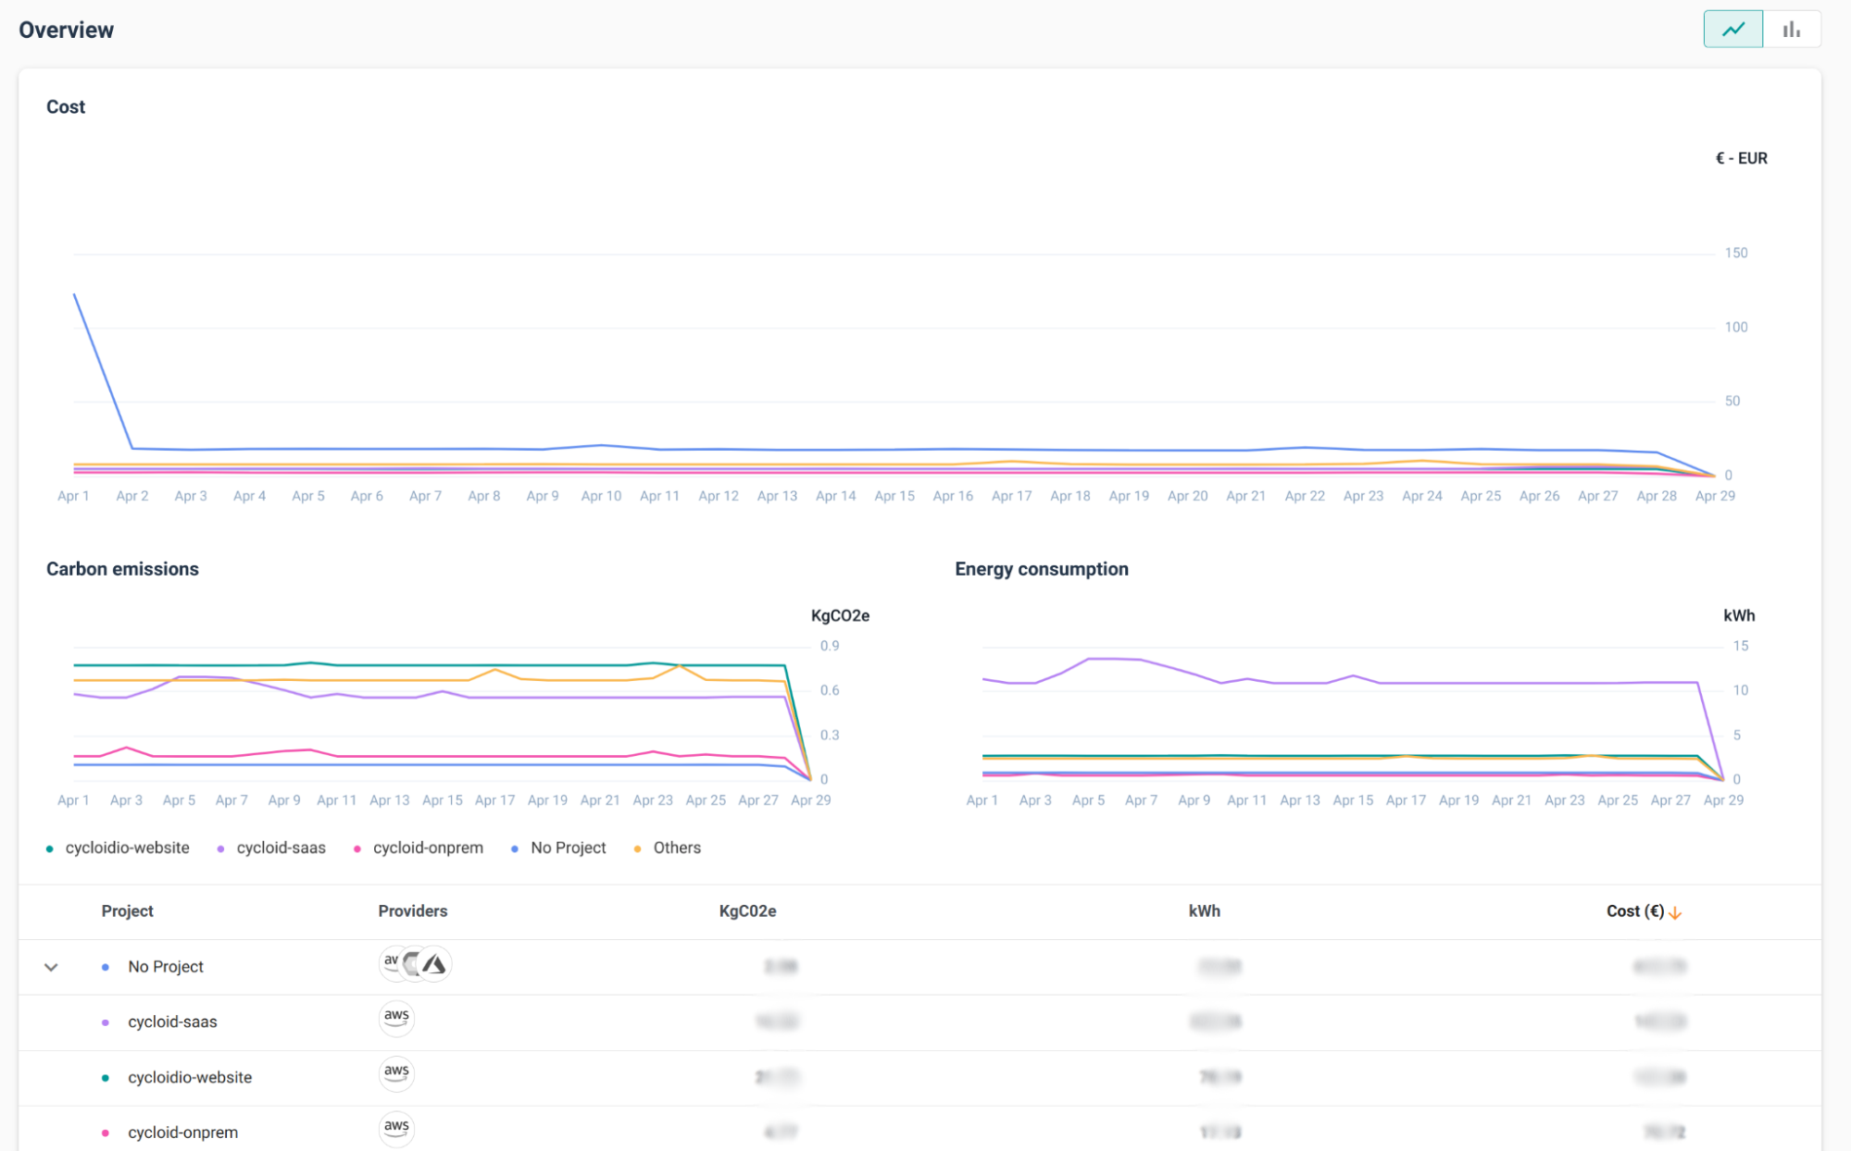
Task: Click the Project column header
Action: tap(127, 911)
